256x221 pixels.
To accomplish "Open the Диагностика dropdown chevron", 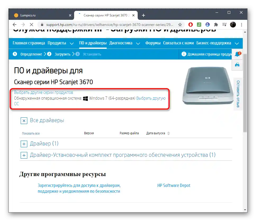I will 138,43.
